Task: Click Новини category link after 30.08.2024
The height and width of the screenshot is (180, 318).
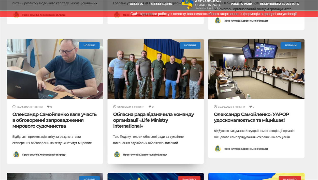Action: point(240,107)
